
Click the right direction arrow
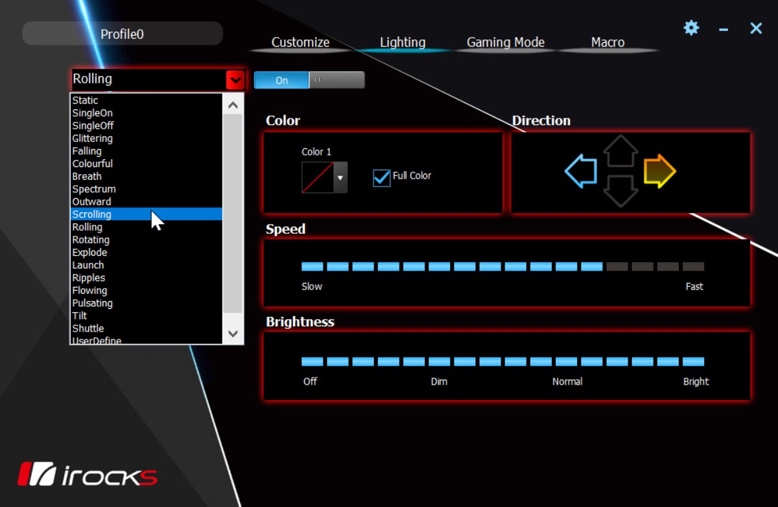click(659, 172)
